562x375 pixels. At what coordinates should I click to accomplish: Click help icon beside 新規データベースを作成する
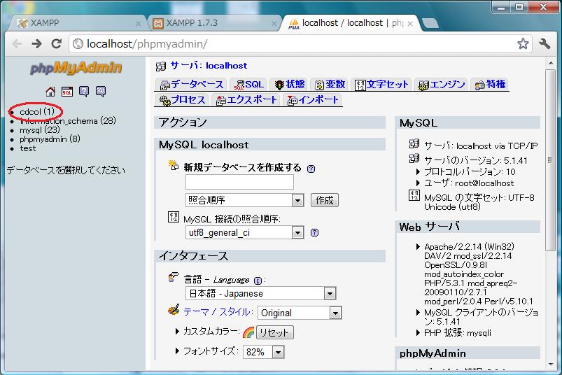311,169
